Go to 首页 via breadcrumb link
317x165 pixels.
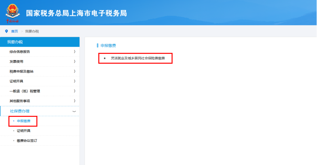[14, 31]
